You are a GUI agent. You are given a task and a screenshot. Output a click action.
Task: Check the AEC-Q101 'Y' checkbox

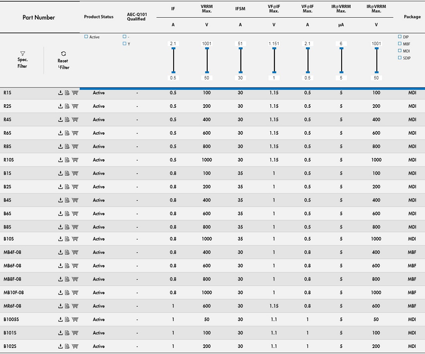point(125,44)
